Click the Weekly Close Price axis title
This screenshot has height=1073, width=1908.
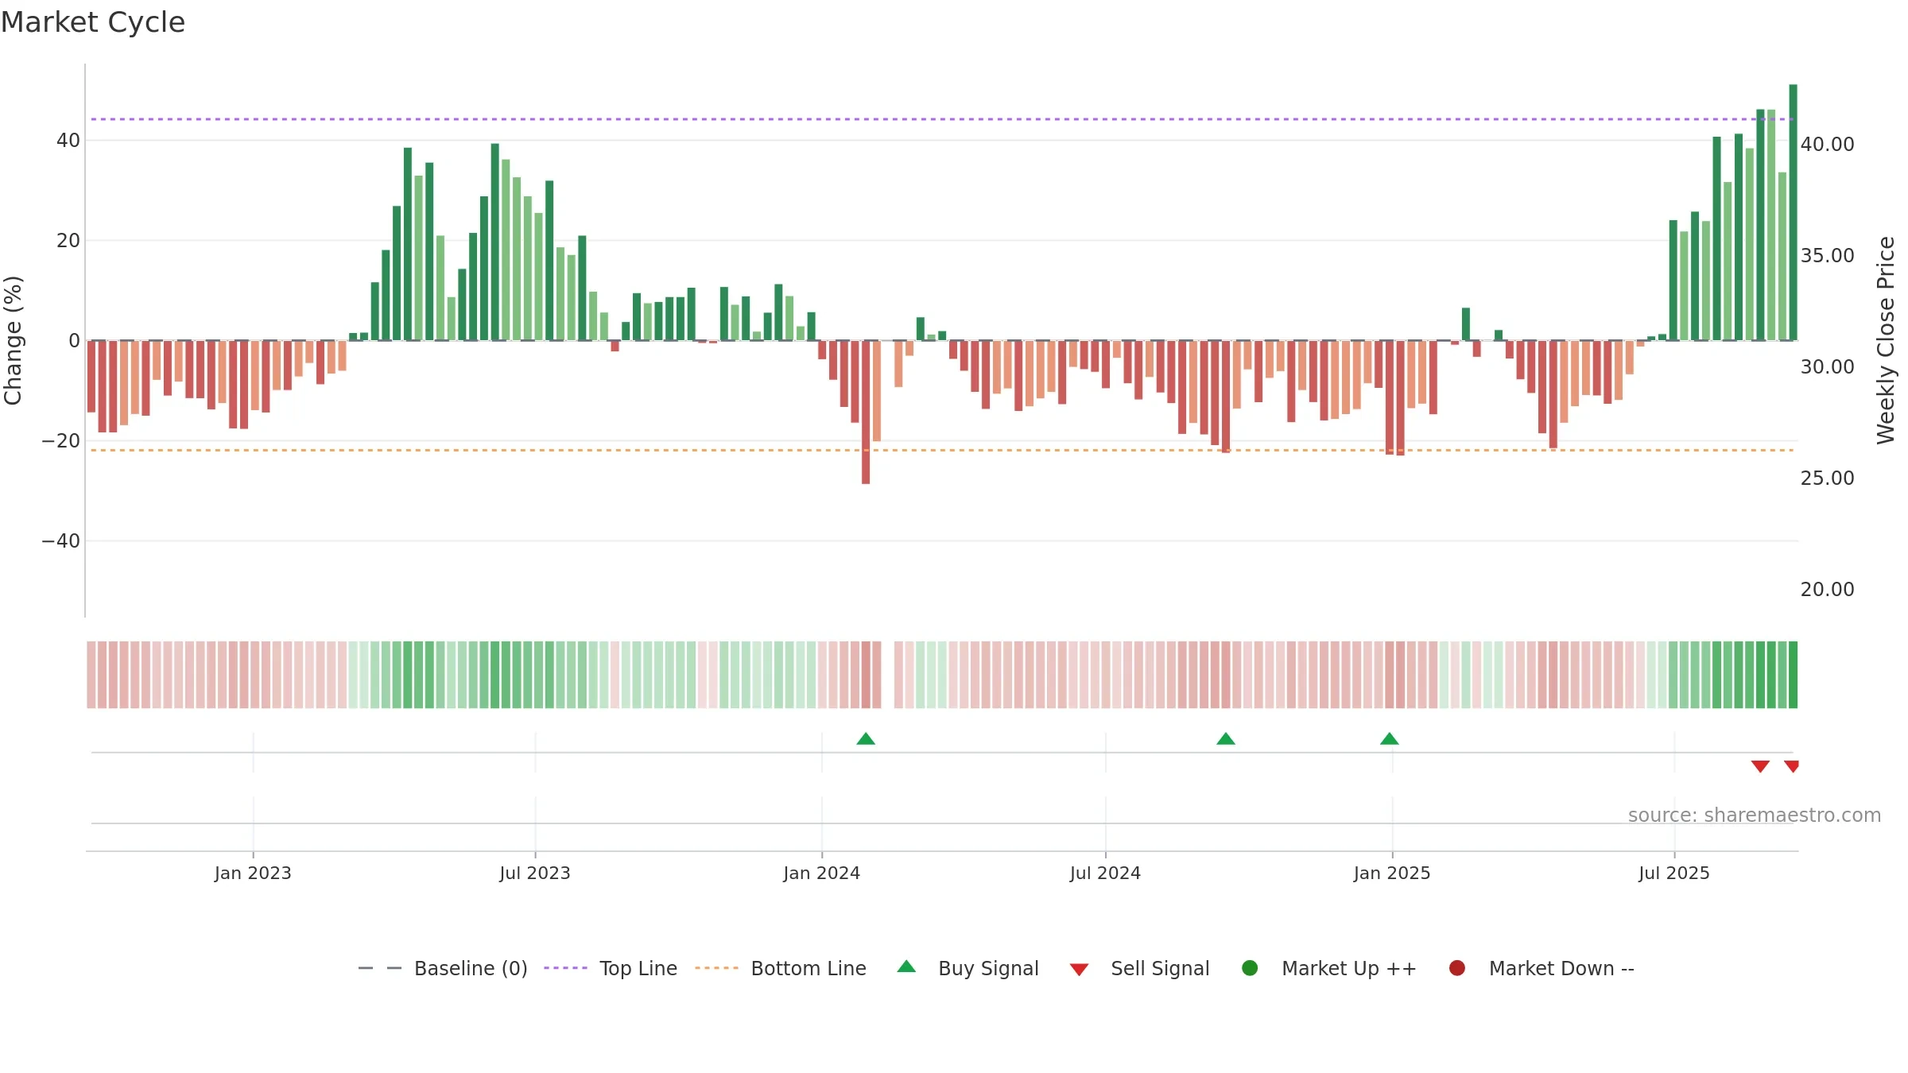(x=1886, y=340)
